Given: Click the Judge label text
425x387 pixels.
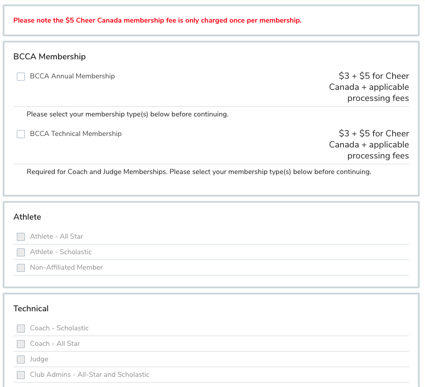Looking at the screenshot, I should [39, 359].
